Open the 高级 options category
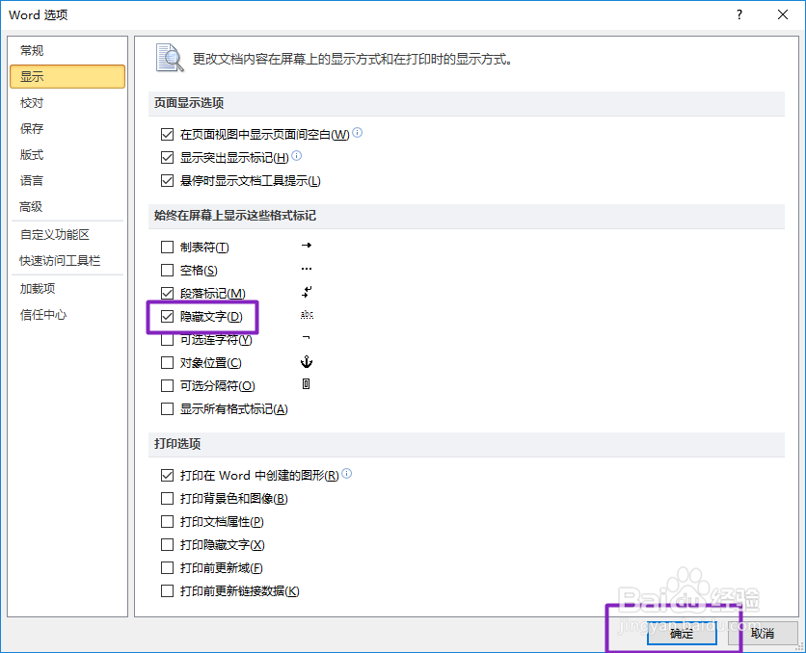The width and height of the screenshot is (806, 653). coord(67,206)
